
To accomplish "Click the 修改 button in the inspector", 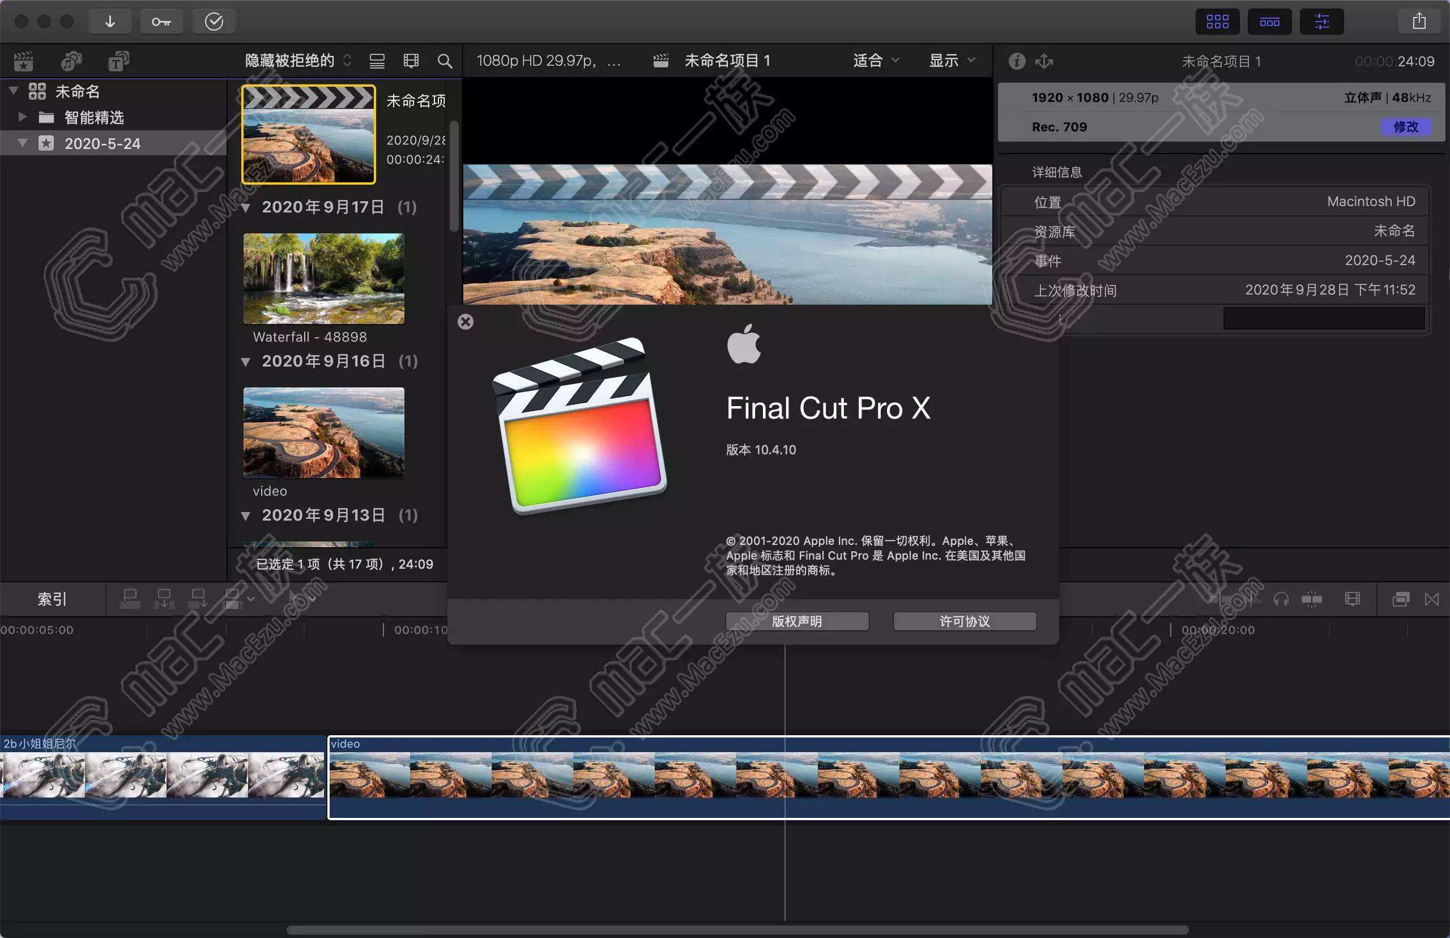I will pyautogui.click(x=1406, y=127).
